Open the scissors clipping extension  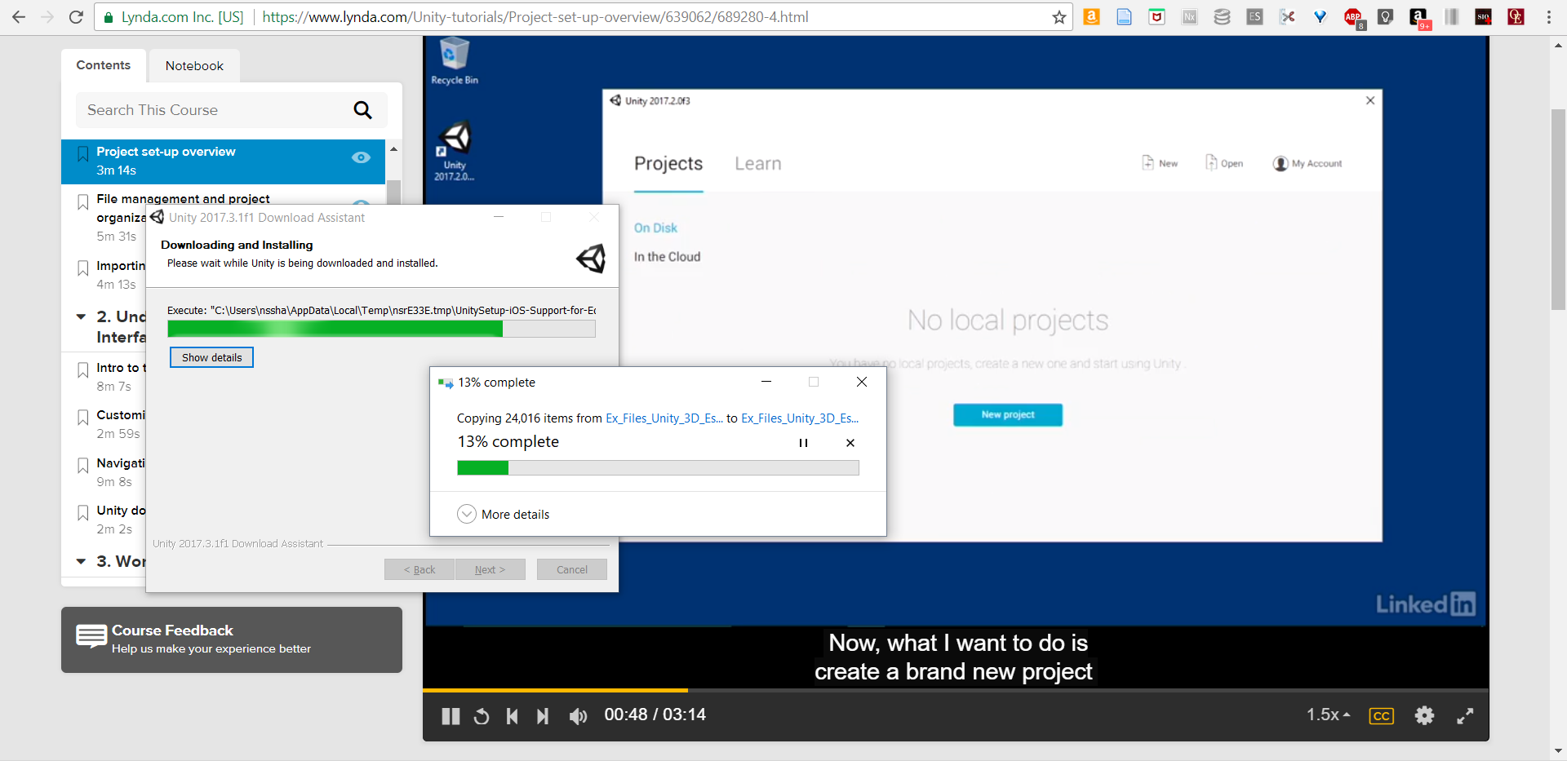[x=1287, y=16]
